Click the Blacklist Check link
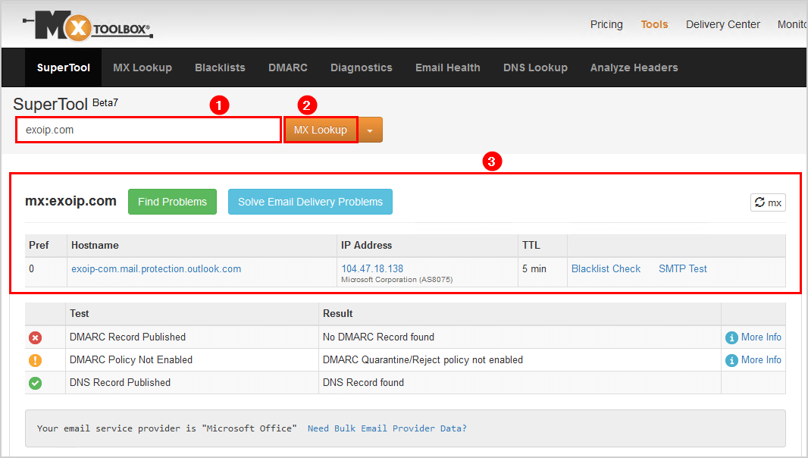Viewport: 808px width, 458px height. coord(606,268)
